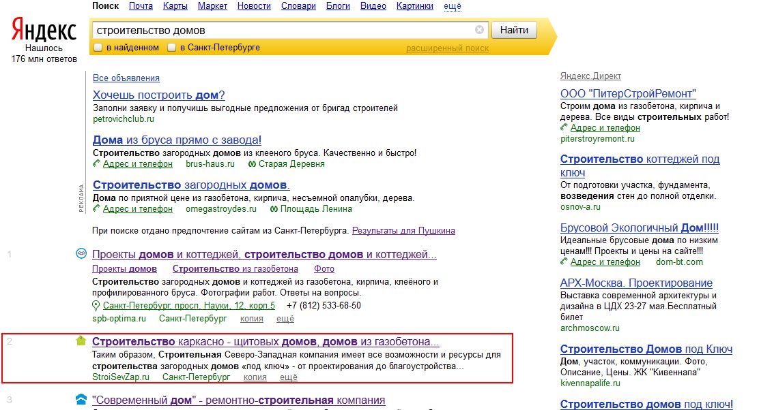This screenshot has height=410, width=759.
Task: Open the ad 'Дома из бруса прямо с завода!'
Action: (x=177, y=140)
